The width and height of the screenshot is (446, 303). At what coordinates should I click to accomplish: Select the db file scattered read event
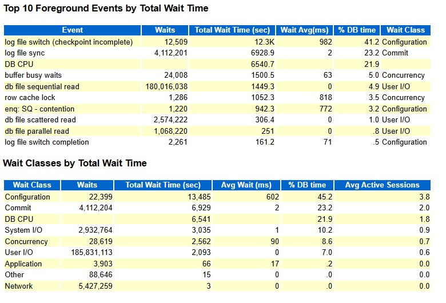[40, 120]
